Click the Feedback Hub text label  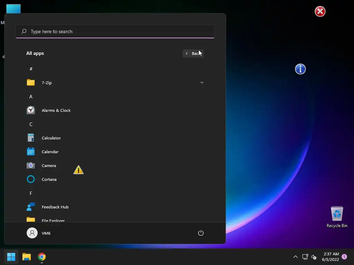click(55, 207)
